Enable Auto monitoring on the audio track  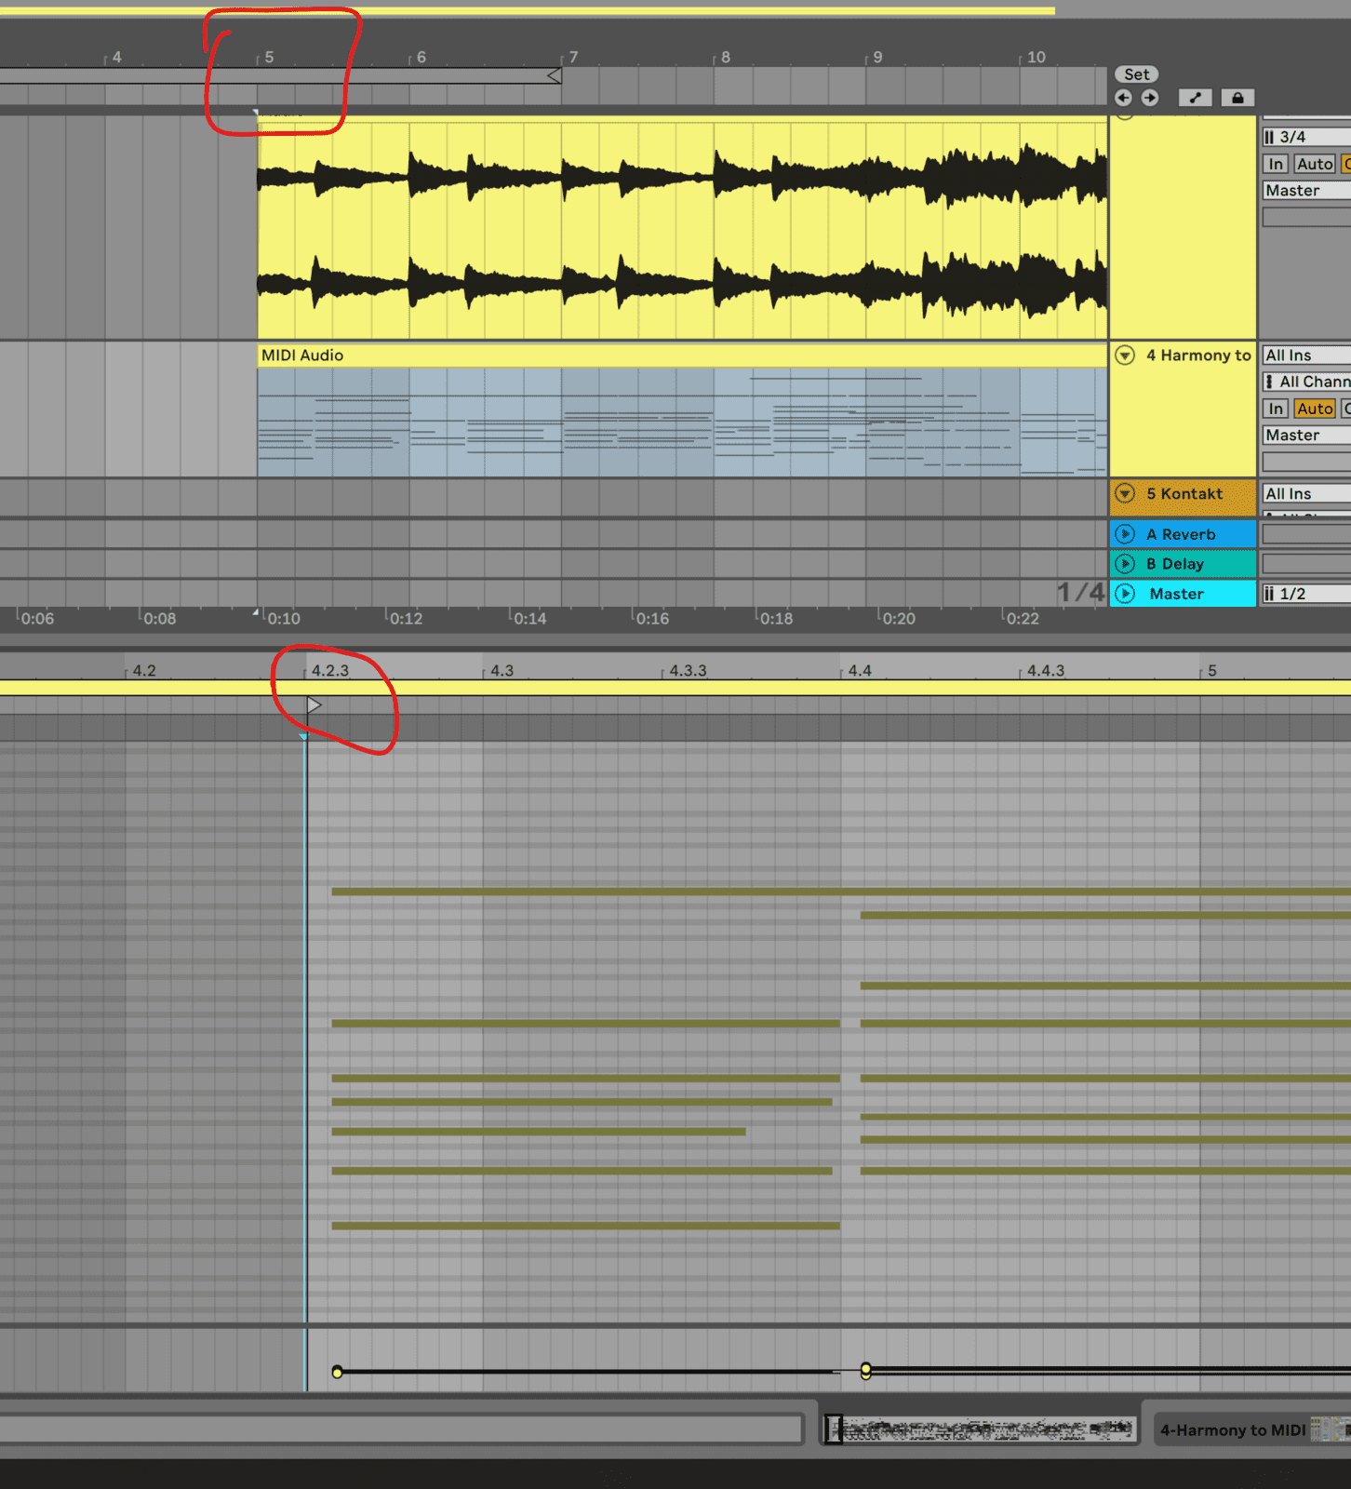coord(1314,164)
